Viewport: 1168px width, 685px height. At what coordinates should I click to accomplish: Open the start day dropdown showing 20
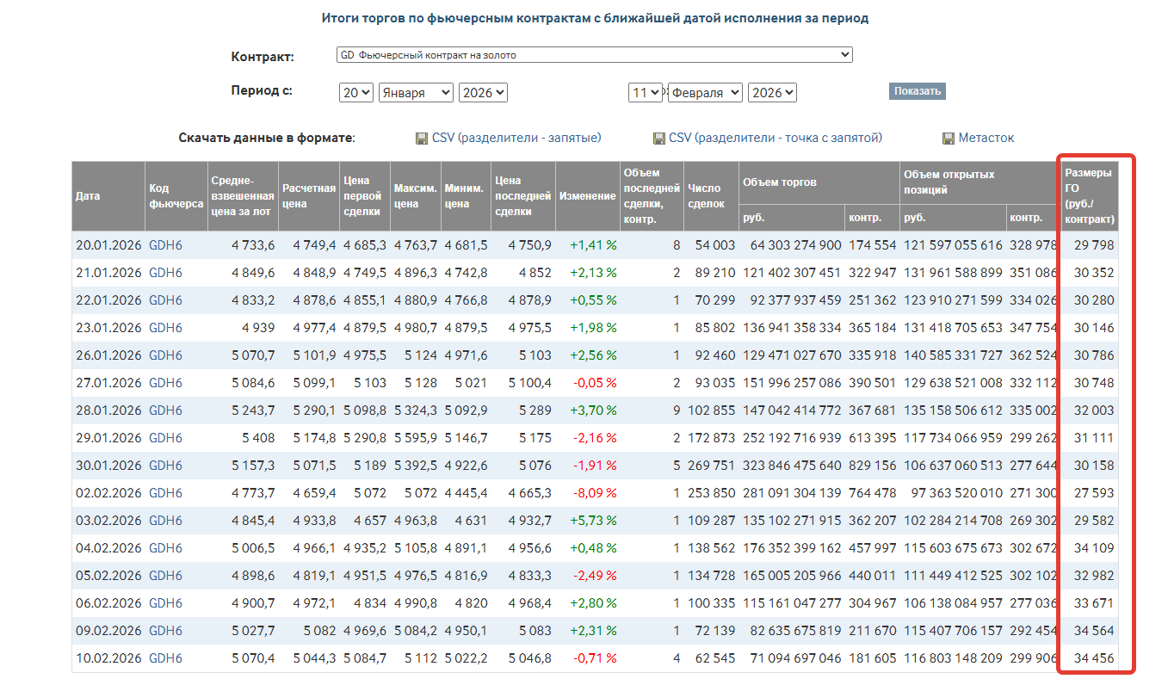point(355,93)
